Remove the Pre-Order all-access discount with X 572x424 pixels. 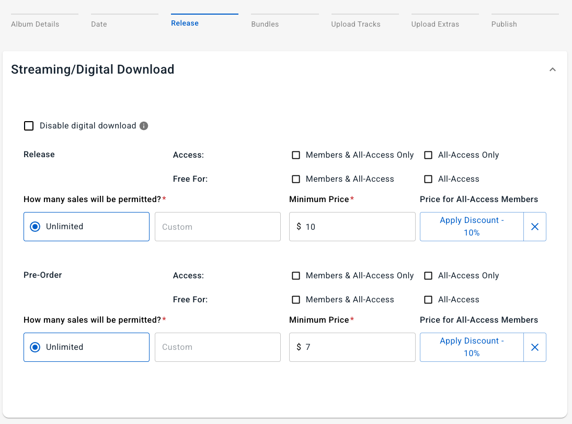coord(534,347)
